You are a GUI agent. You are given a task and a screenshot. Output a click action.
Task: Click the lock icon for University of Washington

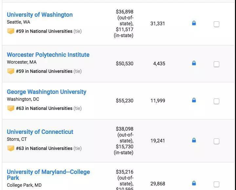click(194, 23)
